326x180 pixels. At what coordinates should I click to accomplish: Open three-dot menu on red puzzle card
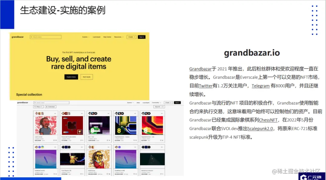(82, 114)
